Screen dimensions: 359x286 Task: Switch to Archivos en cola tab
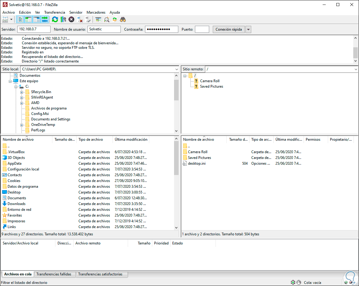pos(18,274)
